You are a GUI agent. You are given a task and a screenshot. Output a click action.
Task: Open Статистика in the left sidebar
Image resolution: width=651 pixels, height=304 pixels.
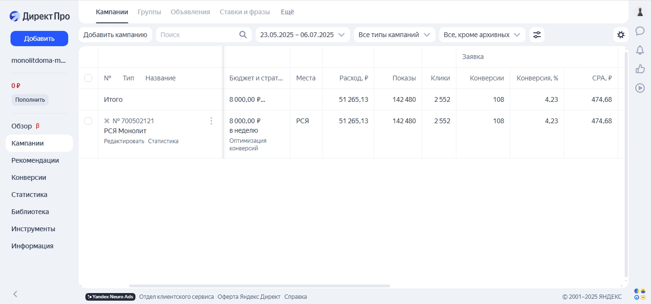coord(29,195)
